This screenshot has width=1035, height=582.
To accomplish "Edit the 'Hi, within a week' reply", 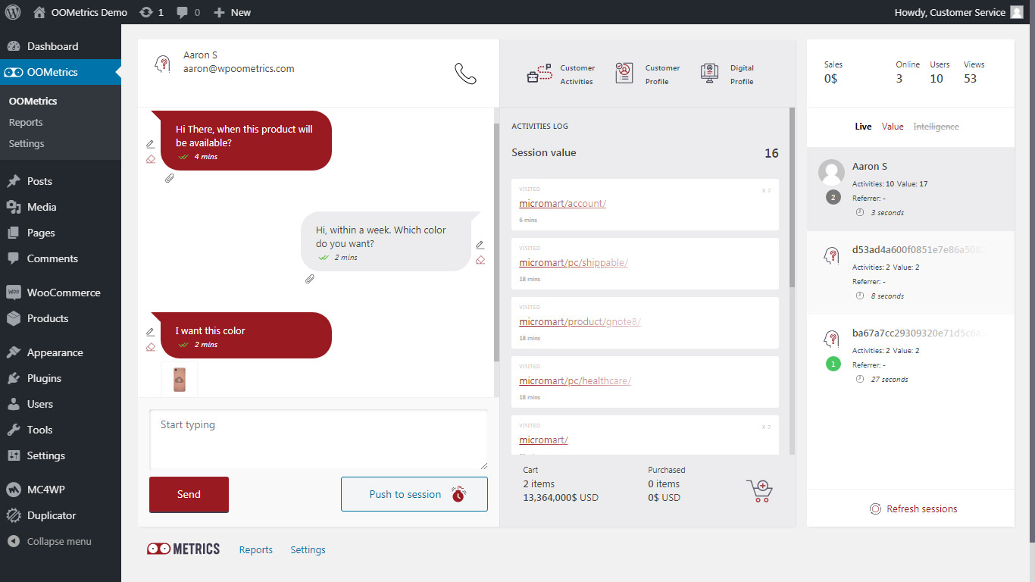I will 480,245.
